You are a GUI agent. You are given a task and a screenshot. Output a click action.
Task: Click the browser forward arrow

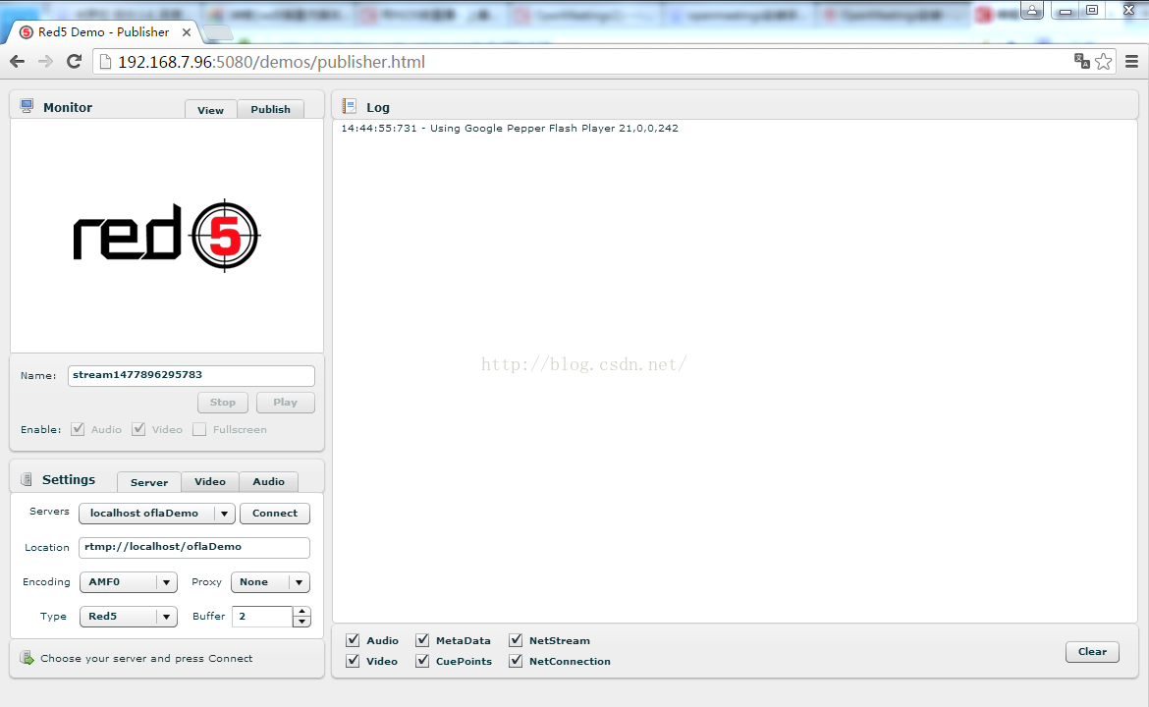[45, 62]
